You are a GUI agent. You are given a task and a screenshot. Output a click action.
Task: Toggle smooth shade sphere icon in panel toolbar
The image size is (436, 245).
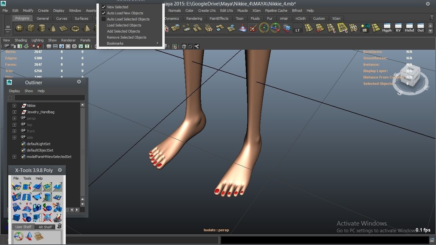(x=62, y=46)
